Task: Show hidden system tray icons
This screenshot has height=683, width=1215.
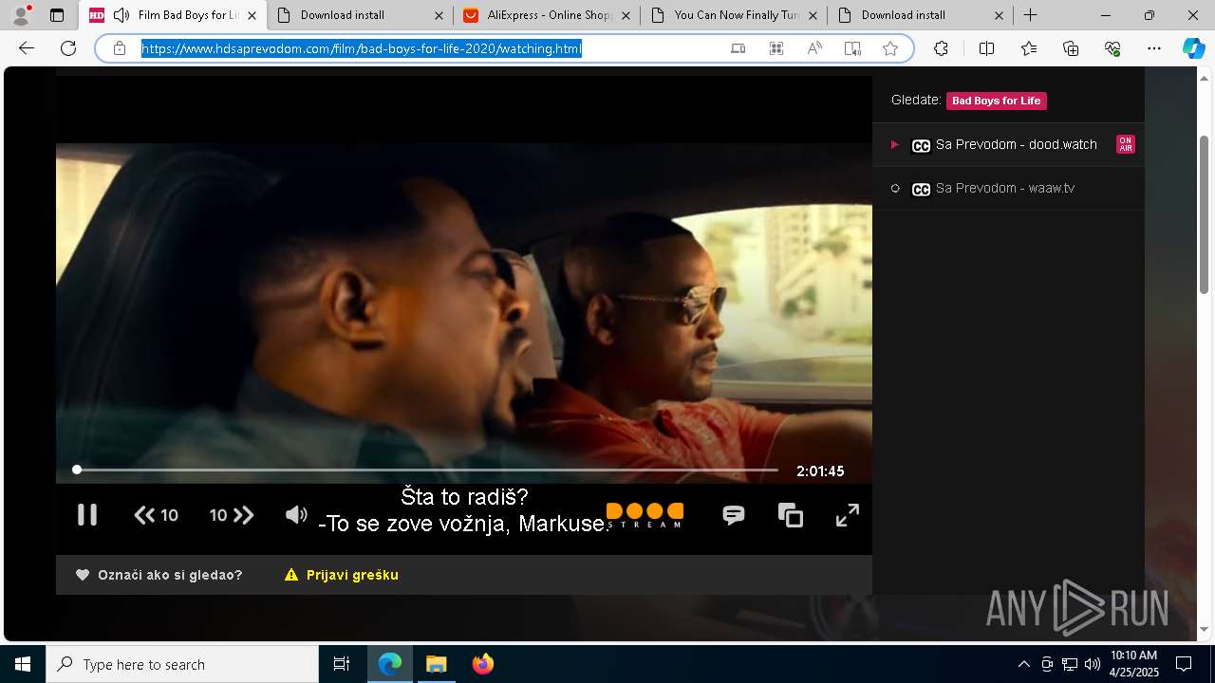Action: click(x=1023, y=664)
